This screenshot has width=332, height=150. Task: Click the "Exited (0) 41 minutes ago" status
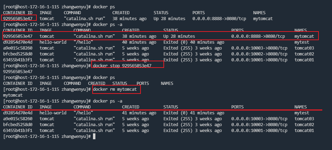(x=194, y=113)
